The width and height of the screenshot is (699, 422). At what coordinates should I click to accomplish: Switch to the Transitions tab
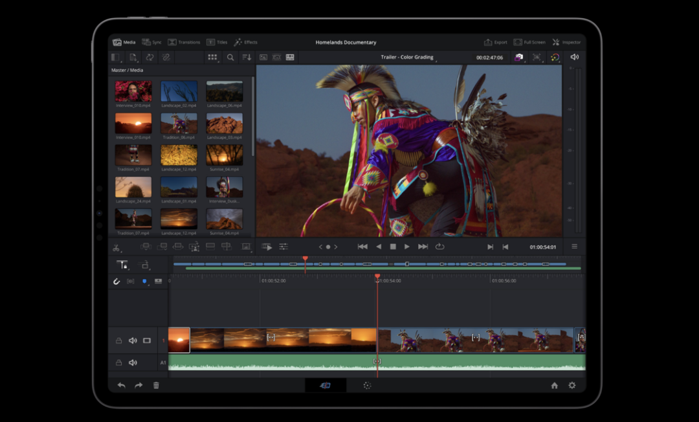(184, 42)
